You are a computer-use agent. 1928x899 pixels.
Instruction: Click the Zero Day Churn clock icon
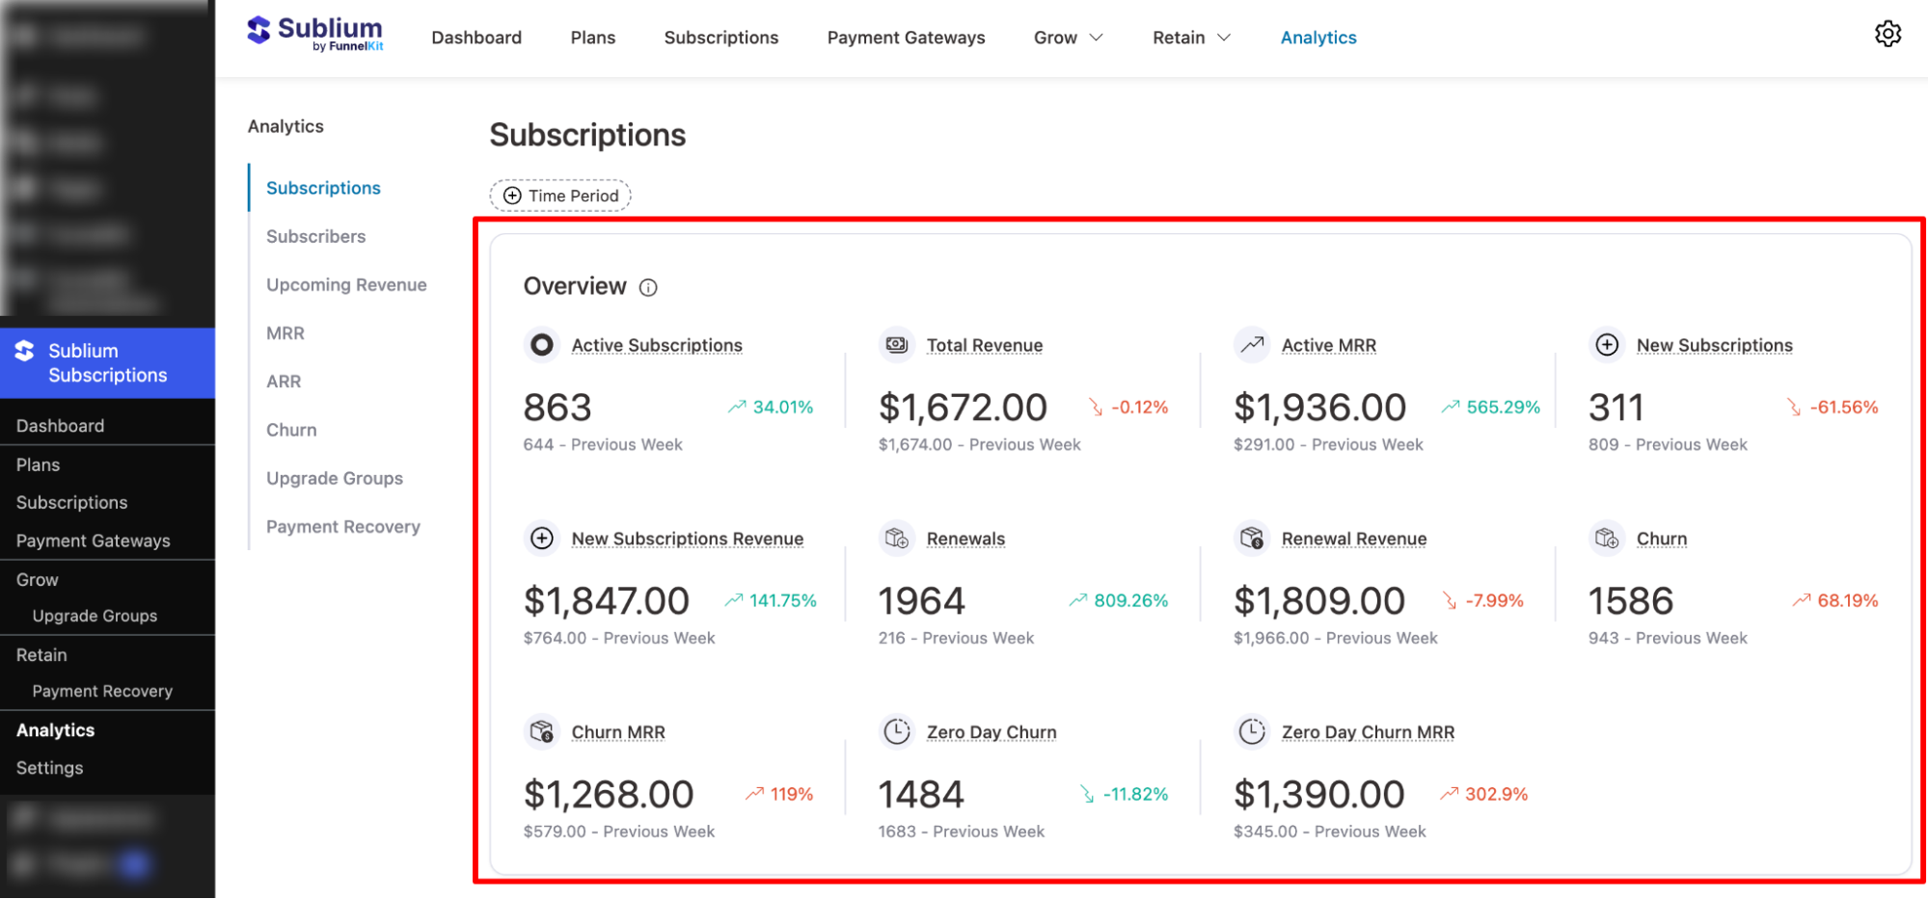[x=897, y=731]
